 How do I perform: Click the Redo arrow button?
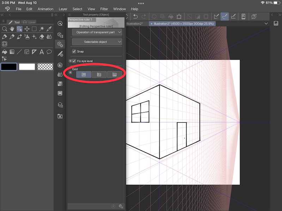click(x=145, y=16)
